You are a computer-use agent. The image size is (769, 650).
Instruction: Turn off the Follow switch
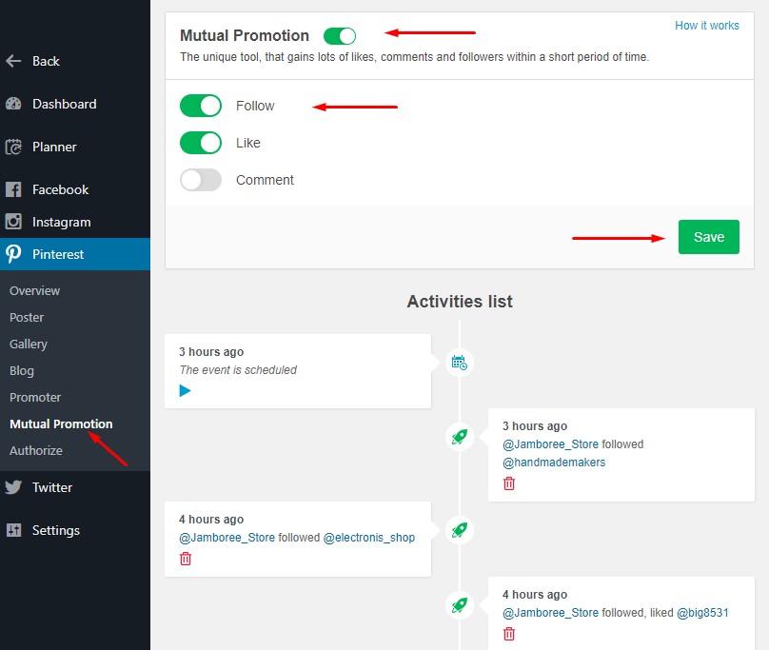201,106
